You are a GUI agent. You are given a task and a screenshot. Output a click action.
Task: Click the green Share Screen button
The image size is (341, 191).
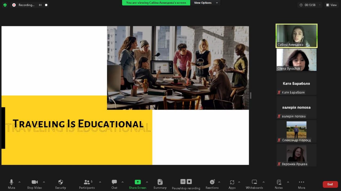click(x=137, y=184)
